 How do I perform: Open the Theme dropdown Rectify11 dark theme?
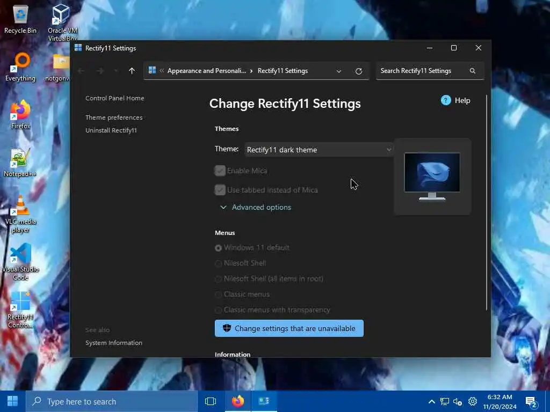(x=319, y=150)
